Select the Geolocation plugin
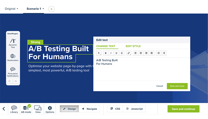 pyautogui.click(x=13, y=58)
